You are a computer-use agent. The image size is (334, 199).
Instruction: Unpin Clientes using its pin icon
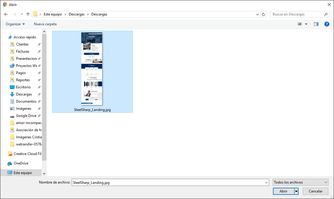(39, 44)
